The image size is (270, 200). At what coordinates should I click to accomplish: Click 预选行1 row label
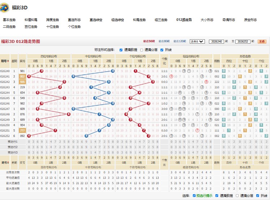(13, 142)
